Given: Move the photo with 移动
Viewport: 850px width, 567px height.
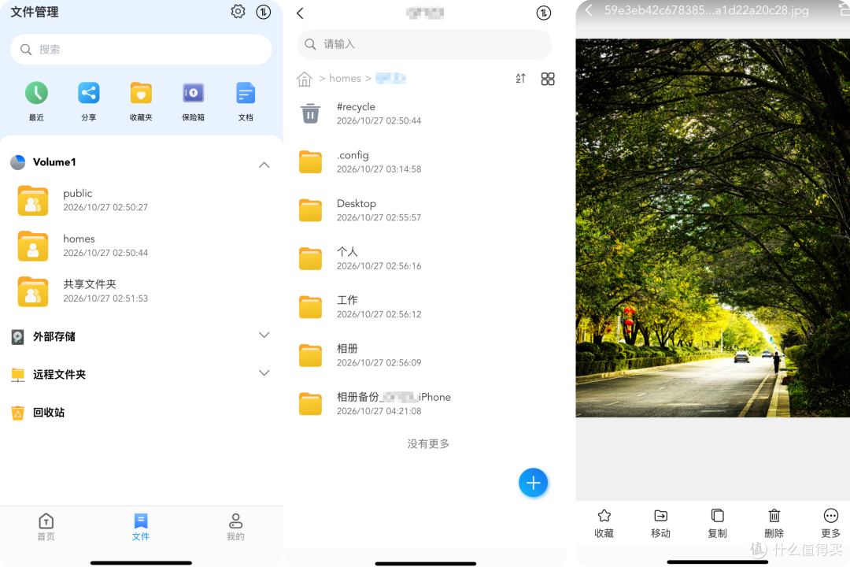Looking at the screenshot, I should coord(661,524).
